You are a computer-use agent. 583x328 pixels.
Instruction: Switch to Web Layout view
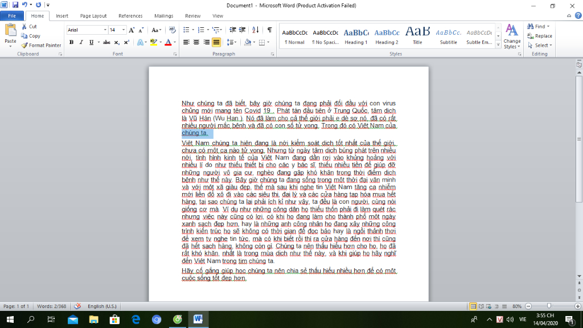point(489,306)
